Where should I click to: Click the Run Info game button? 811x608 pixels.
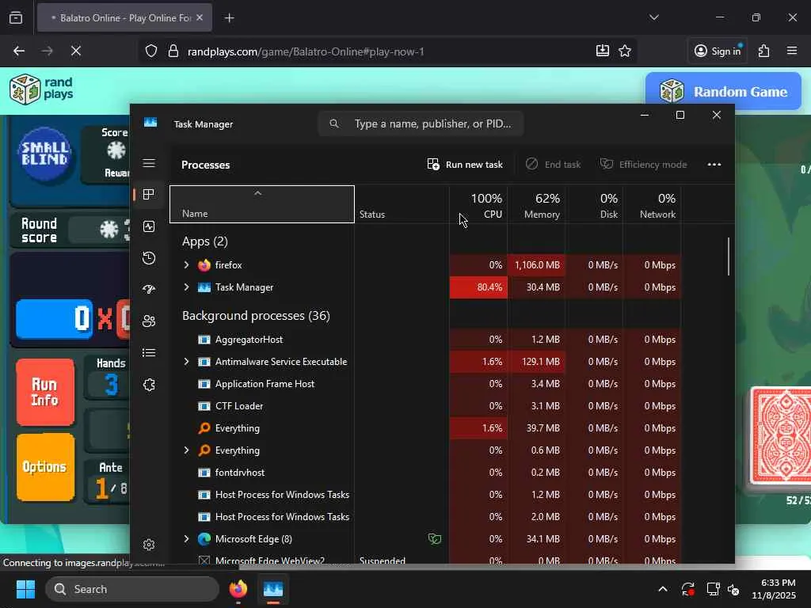pos(45,392)
